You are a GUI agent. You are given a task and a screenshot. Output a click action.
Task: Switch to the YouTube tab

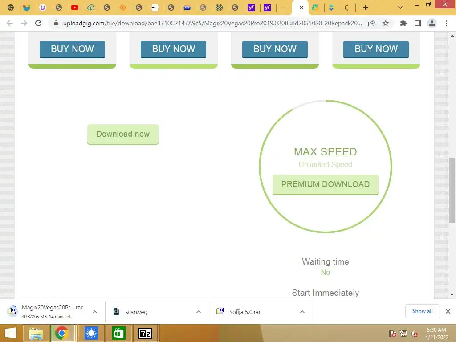click(75, 8)
